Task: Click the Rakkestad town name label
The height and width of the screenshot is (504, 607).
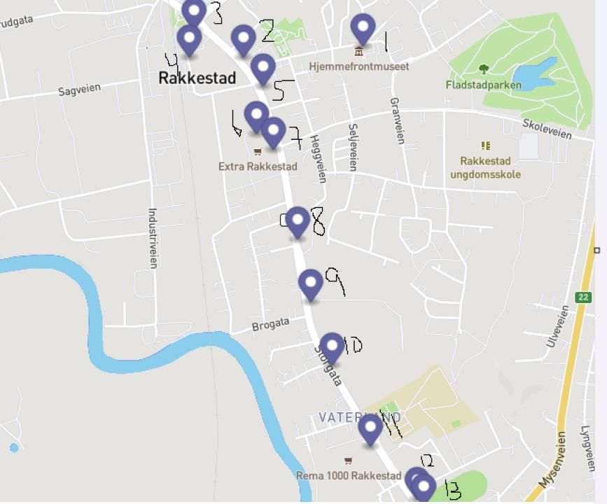Action: pyautogui.click(x=197, y=78)
